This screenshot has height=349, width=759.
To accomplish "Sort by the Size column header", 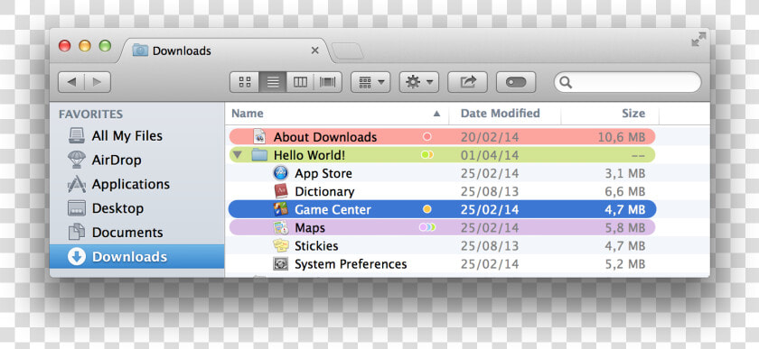I will click(610, 114).
